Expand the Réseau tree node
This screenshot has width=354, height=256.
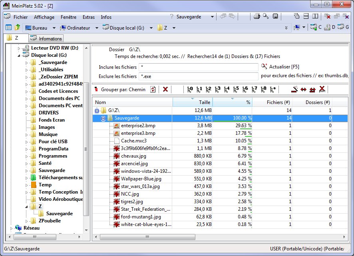pyautogui.click(x=12, y=228)
